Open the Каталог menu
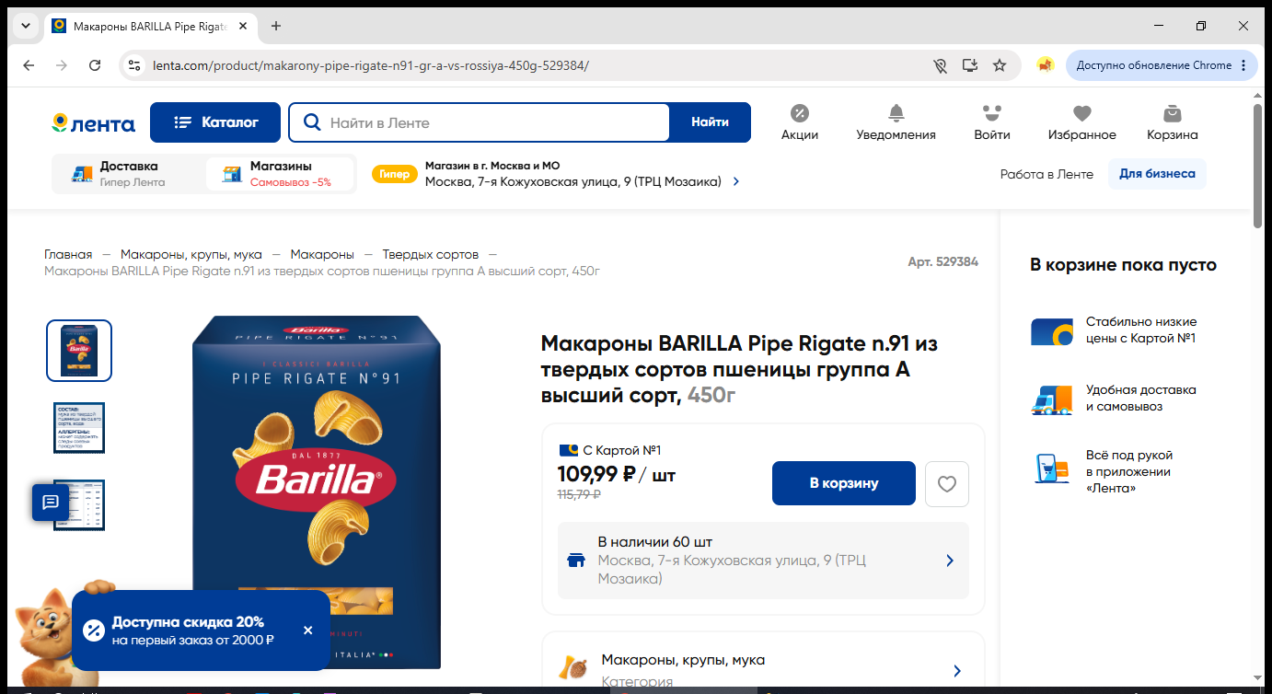1272x694 pixels. pos(215,122)
